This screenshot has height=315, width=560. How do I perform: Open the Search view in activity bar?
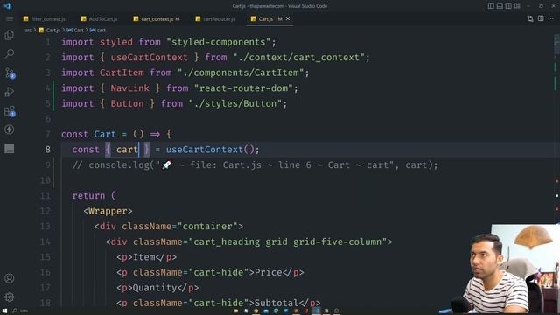[x=10, y=54]
